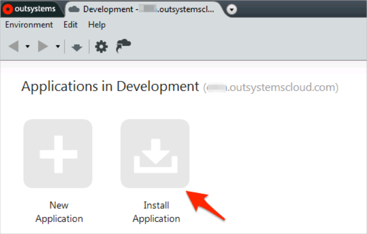
Task: Click the Install Application download tile
Action: pos(155,153)
